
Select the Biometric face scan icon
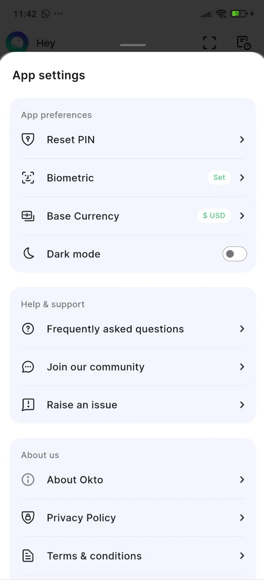[x=28, y=178]
